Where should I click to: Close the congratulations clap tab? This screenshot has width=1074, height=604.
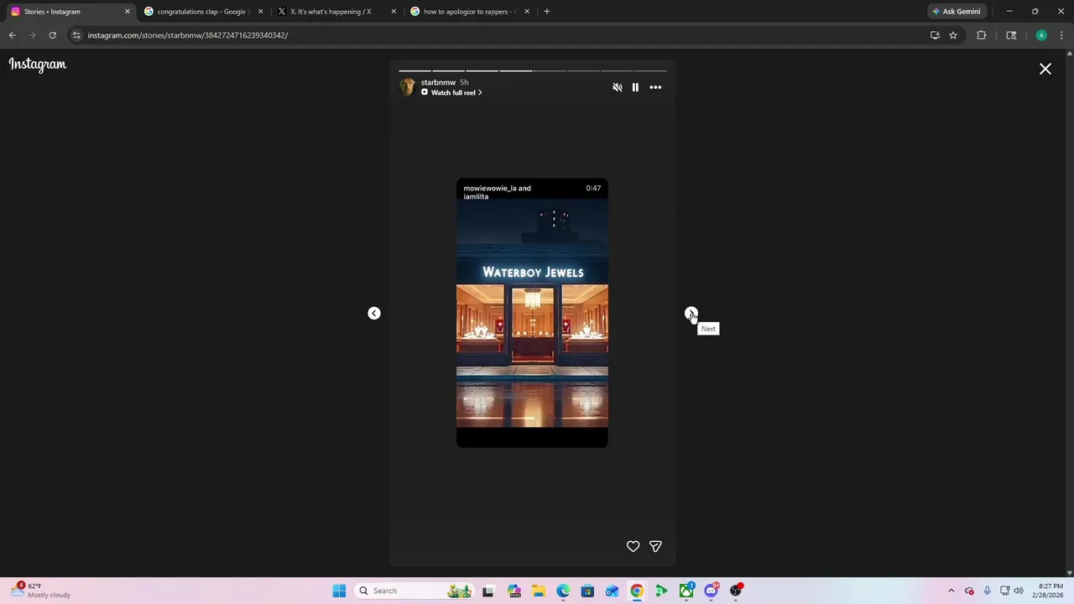click(x=260, y=12)
